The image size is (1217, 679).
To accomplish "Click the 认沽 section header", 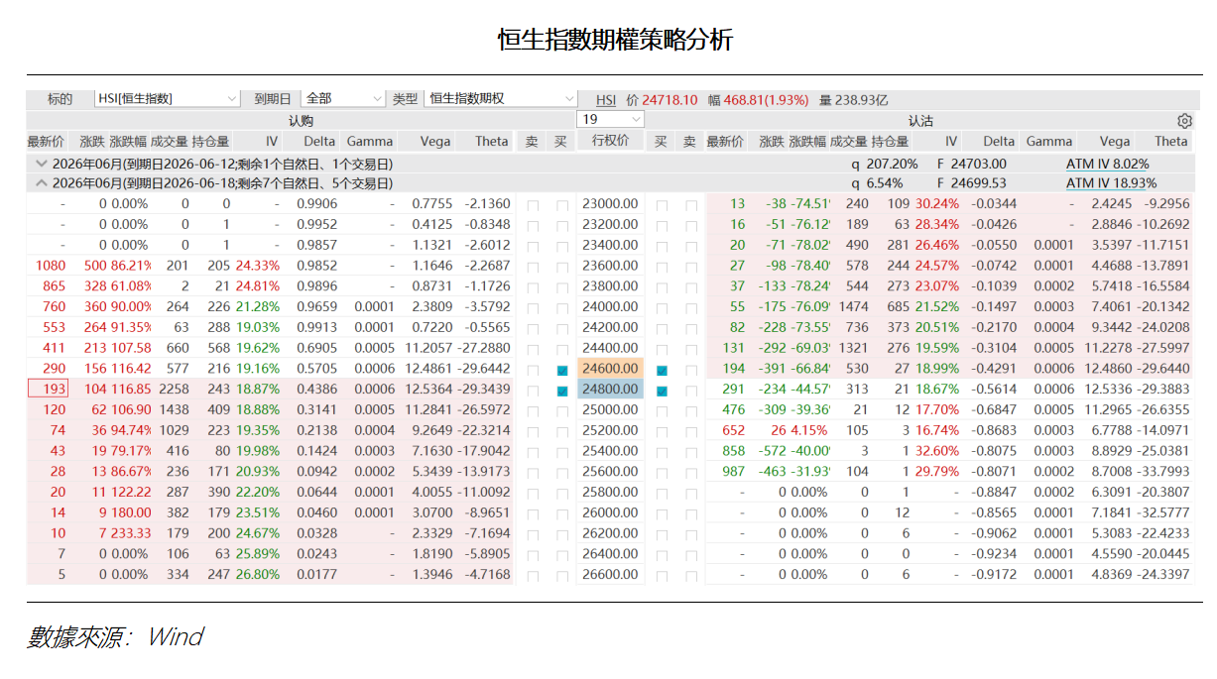I will pos(920,121).
